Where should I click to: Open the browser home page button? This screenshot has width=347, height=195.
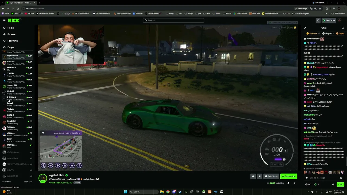pos(18,8)
